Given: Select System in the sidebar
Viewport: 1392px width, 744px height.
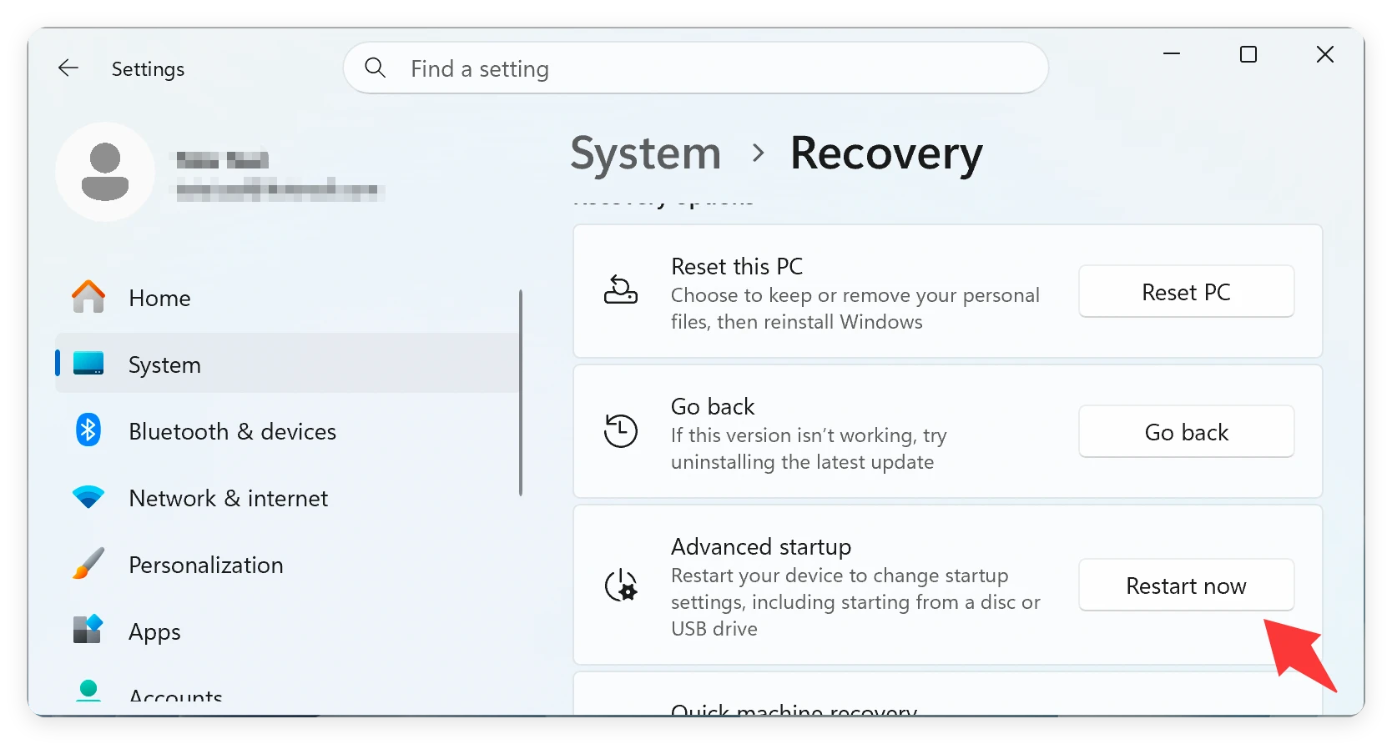Looking at the screenshot, I should pyautogui.click(x=288, y=364).
